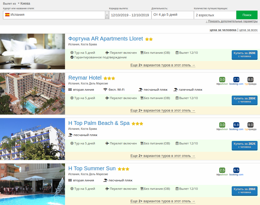The width and height of the screenshot is (260, 205).
Task: Open 'H Top Summer Sun' title link
Action: 92,168
